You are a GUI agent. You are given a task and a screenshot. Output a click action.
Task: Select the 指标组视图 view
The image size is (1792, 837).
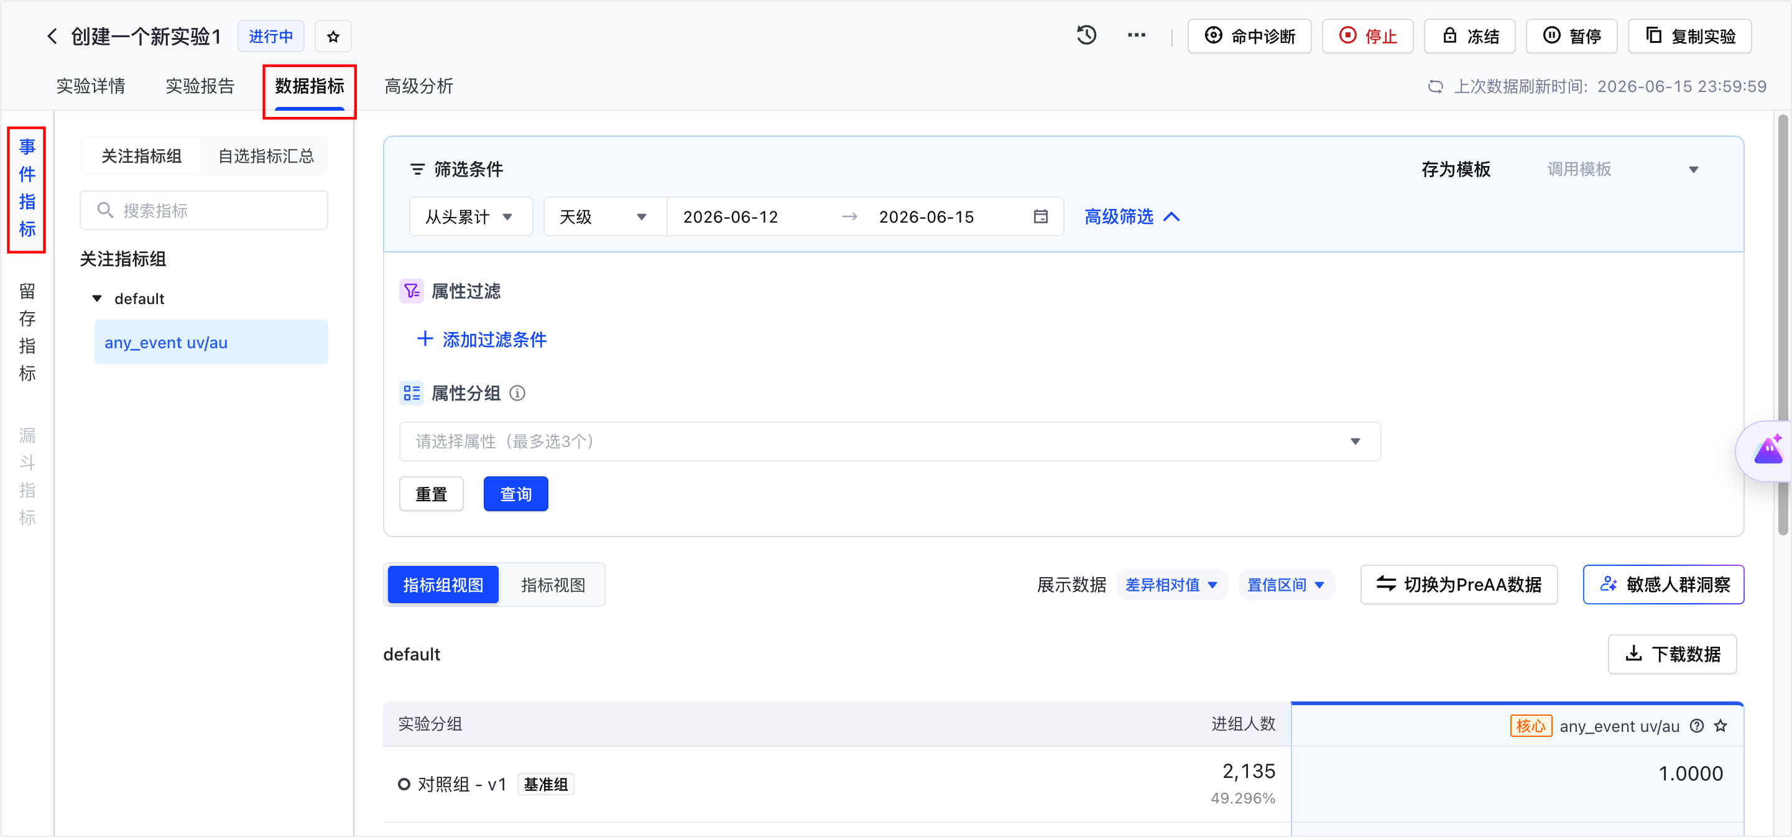[443, 585]
